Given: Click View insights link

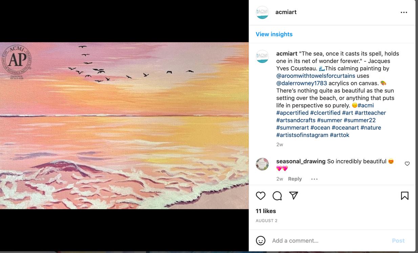Looking at the screenshot, I should point(274,34).
